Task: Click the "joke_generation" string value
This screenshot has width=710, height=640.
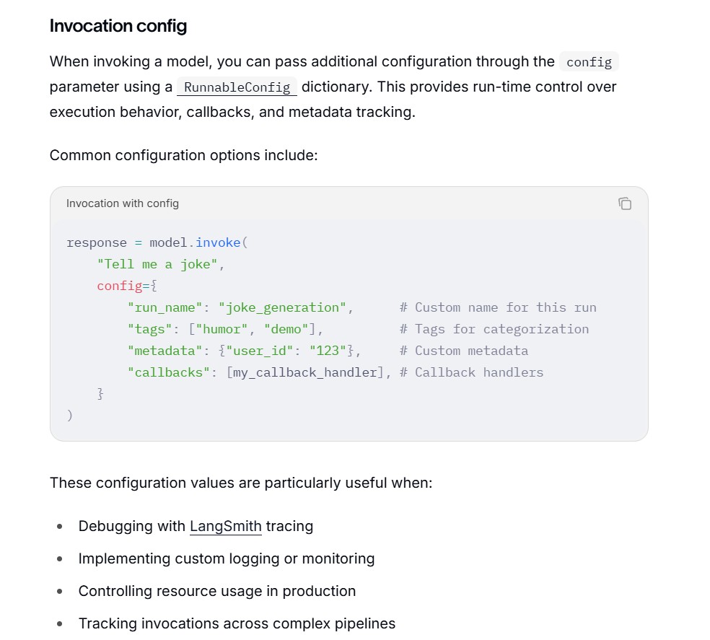Action: 282,307
